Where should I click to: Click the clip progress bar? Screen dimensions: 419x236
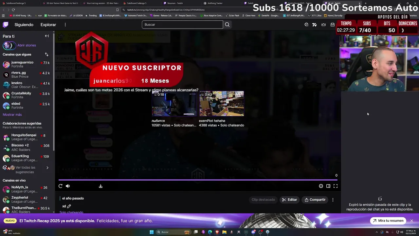[198, 180]
